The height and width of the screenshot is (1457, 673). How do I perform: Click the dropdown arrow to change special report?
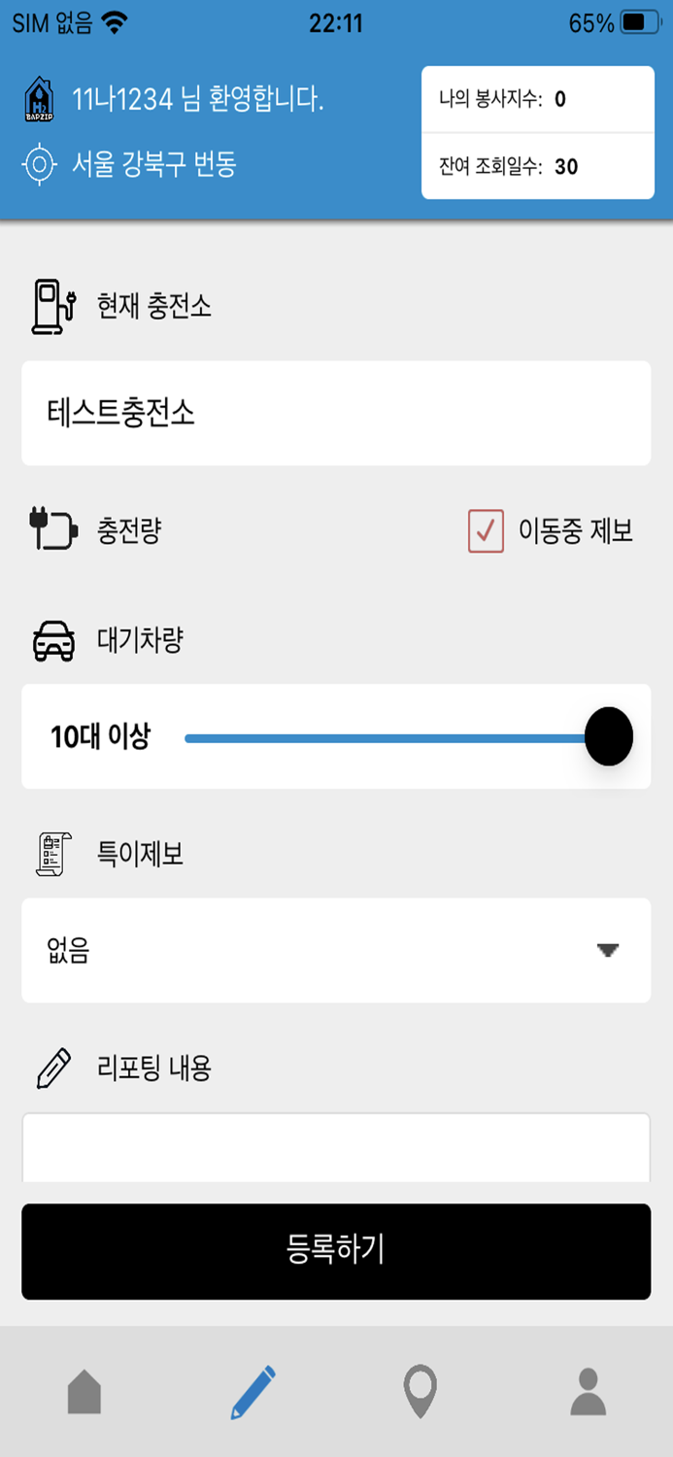point(608,950)
